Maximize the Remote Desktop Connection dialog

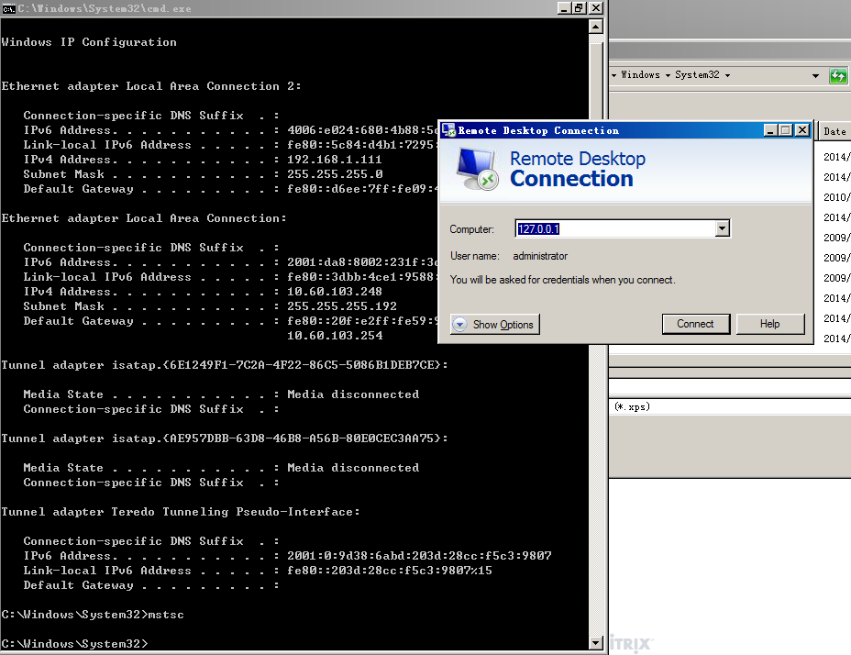(x=785, y=130)
